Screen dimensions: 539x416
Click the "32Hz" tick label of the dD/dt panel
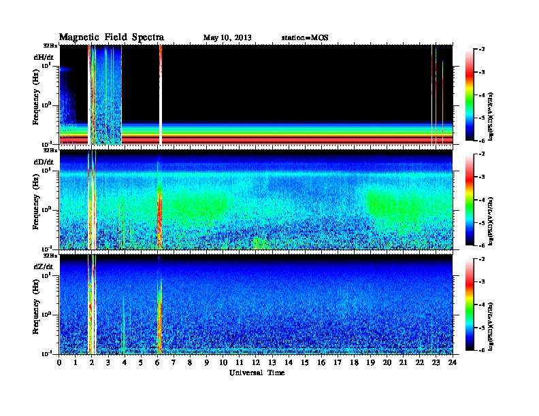pos(50,150)
